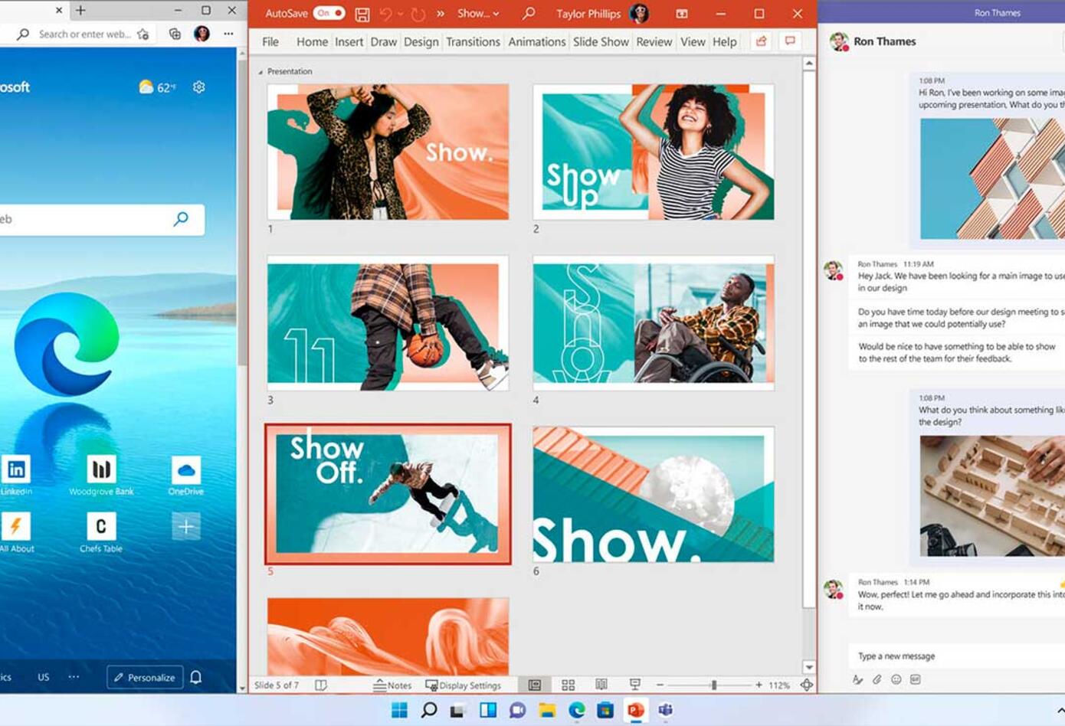Open the Help ribbon tab
This screenshot has width=1065, height=726.
(x=724, y=42)
